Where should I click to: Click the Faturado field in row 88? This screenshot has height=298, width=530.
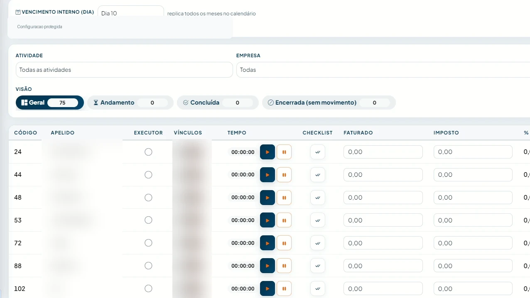[383, 266]
